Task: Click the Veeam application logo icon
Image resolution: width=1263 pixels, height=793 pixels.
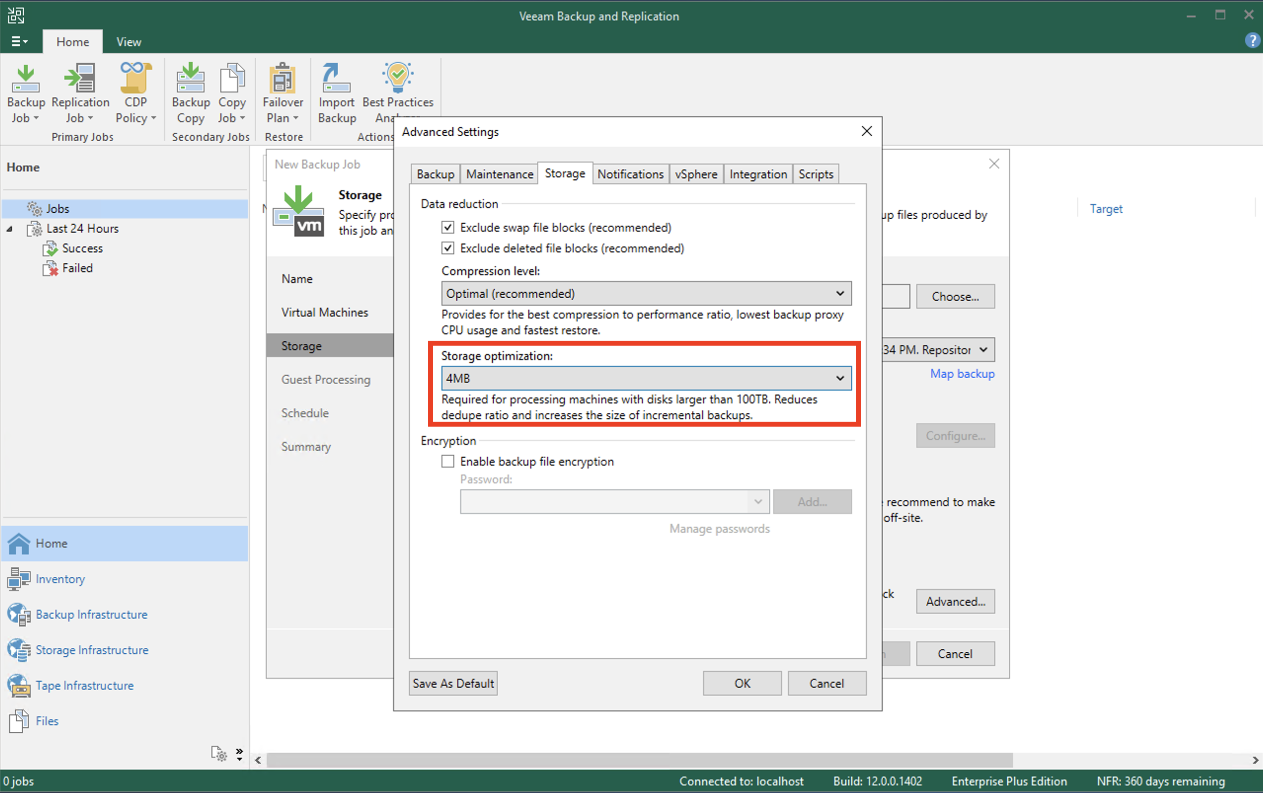Action: pos(16,15)
